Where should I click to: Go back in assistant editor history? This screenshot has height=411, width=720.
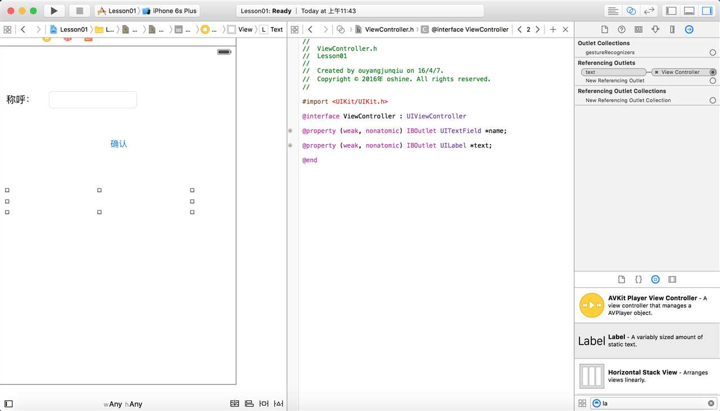tap(310, 29)
